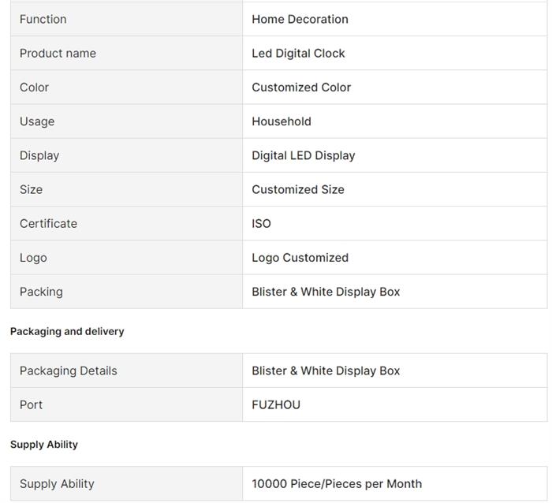Select the "Logo Customized" value text
Screen dimensions: 552x503
[x=300, y=258]
